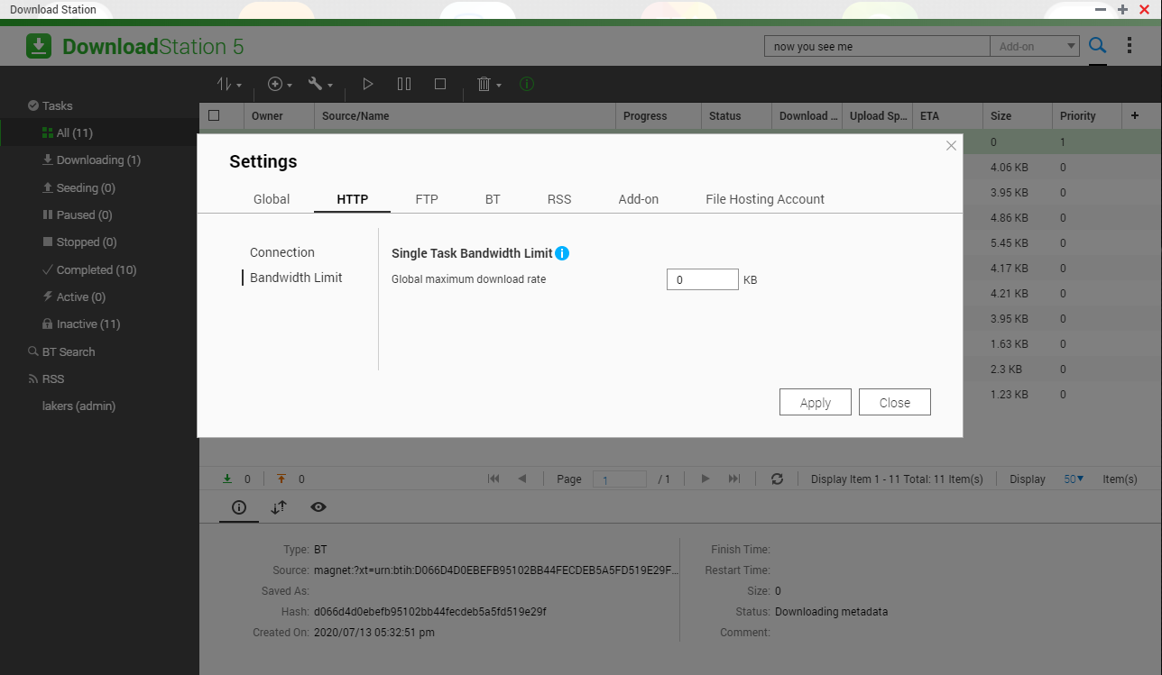Select Bandwidth Limit in side menu
The height and width of the screenshot is (675, 1162).
pyautogui.click(x=296, y=278)
